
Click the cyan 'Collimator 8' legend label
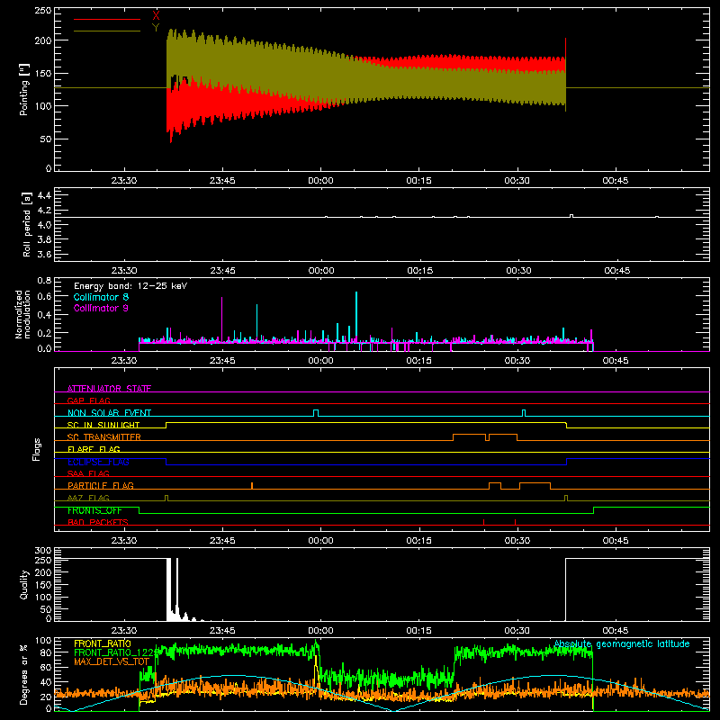[x=101, y=297]
